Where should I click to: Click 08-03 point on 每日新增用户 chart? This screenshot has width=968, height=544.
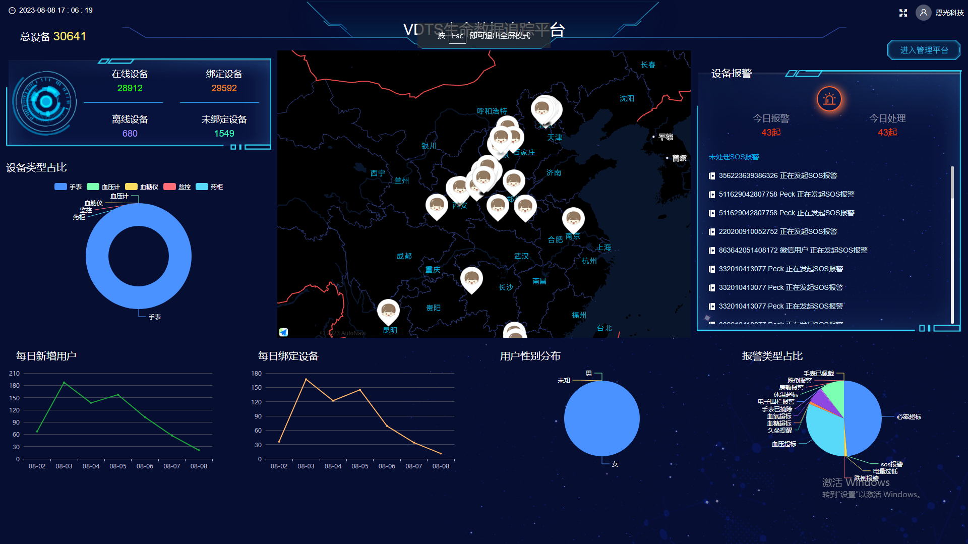[x=64, y=383]
